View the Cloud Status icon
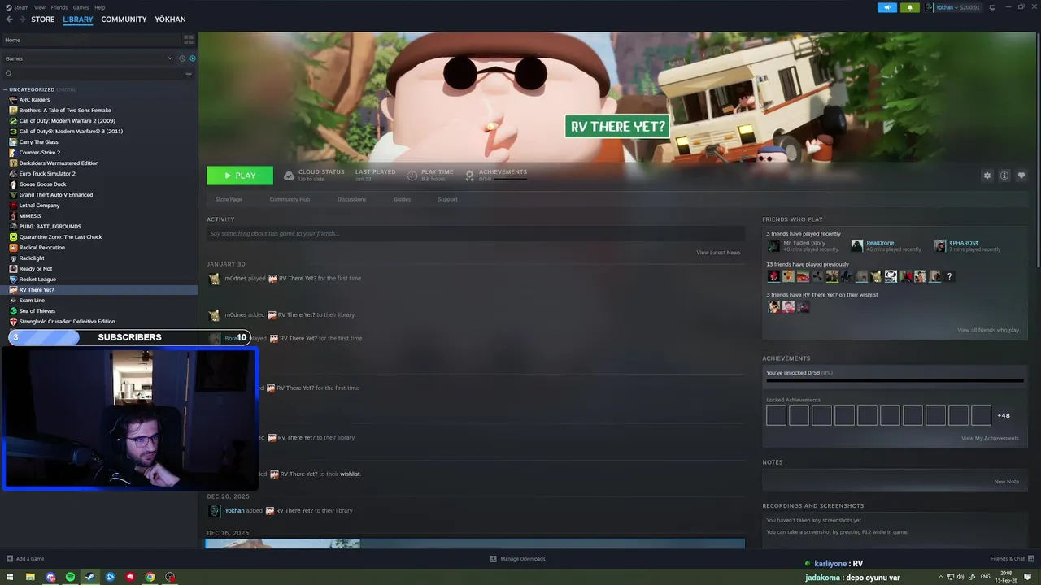Viewport: 1041px width, 585px height. (x=289, y=175)
